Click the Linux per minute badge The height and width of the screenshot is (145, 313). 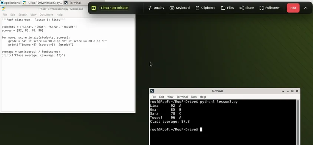(114, 8)
